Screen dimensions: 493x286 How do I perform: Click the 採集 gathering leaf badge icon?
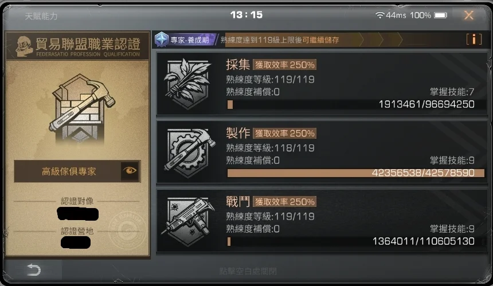point(187,84)
